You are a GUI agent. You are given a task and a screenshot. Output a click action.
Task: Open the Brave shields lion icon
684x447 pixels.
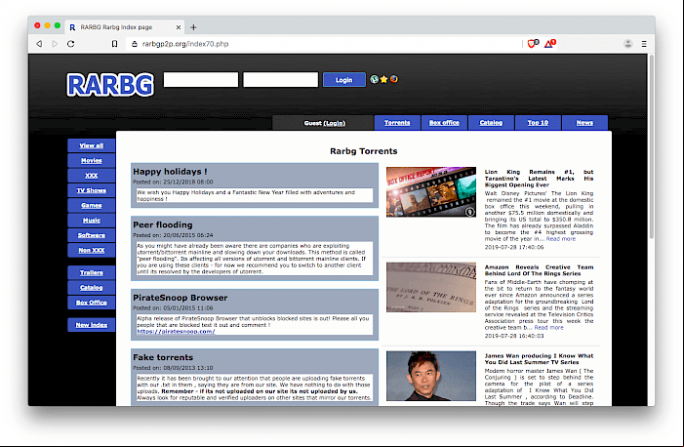(533, 43)
